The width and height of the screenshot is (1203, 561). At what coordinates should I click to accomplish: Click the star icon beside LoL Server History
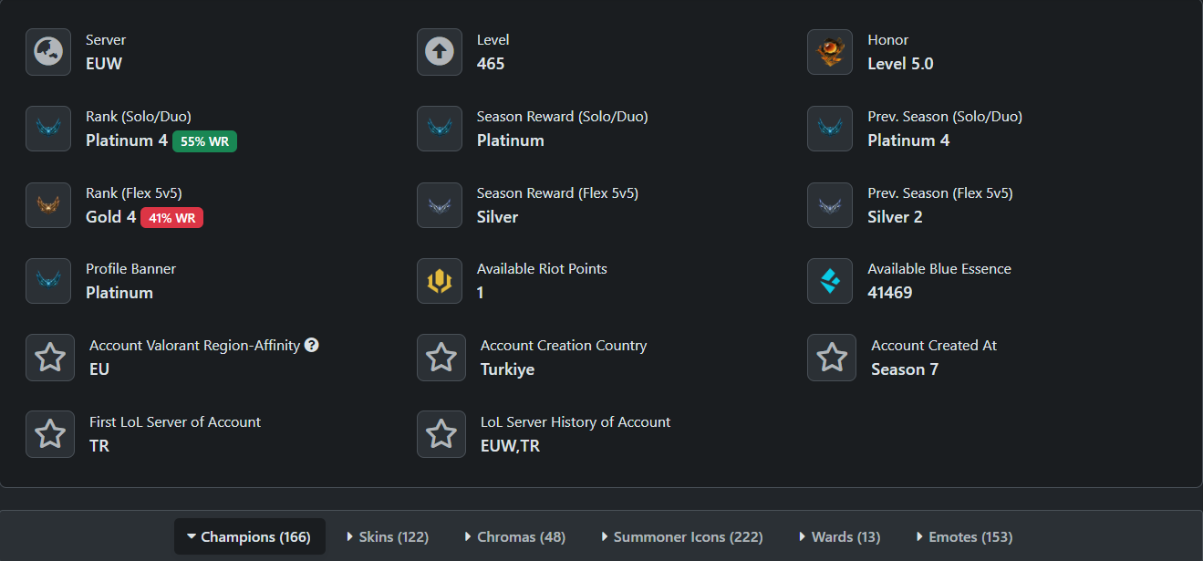[441, 434]
